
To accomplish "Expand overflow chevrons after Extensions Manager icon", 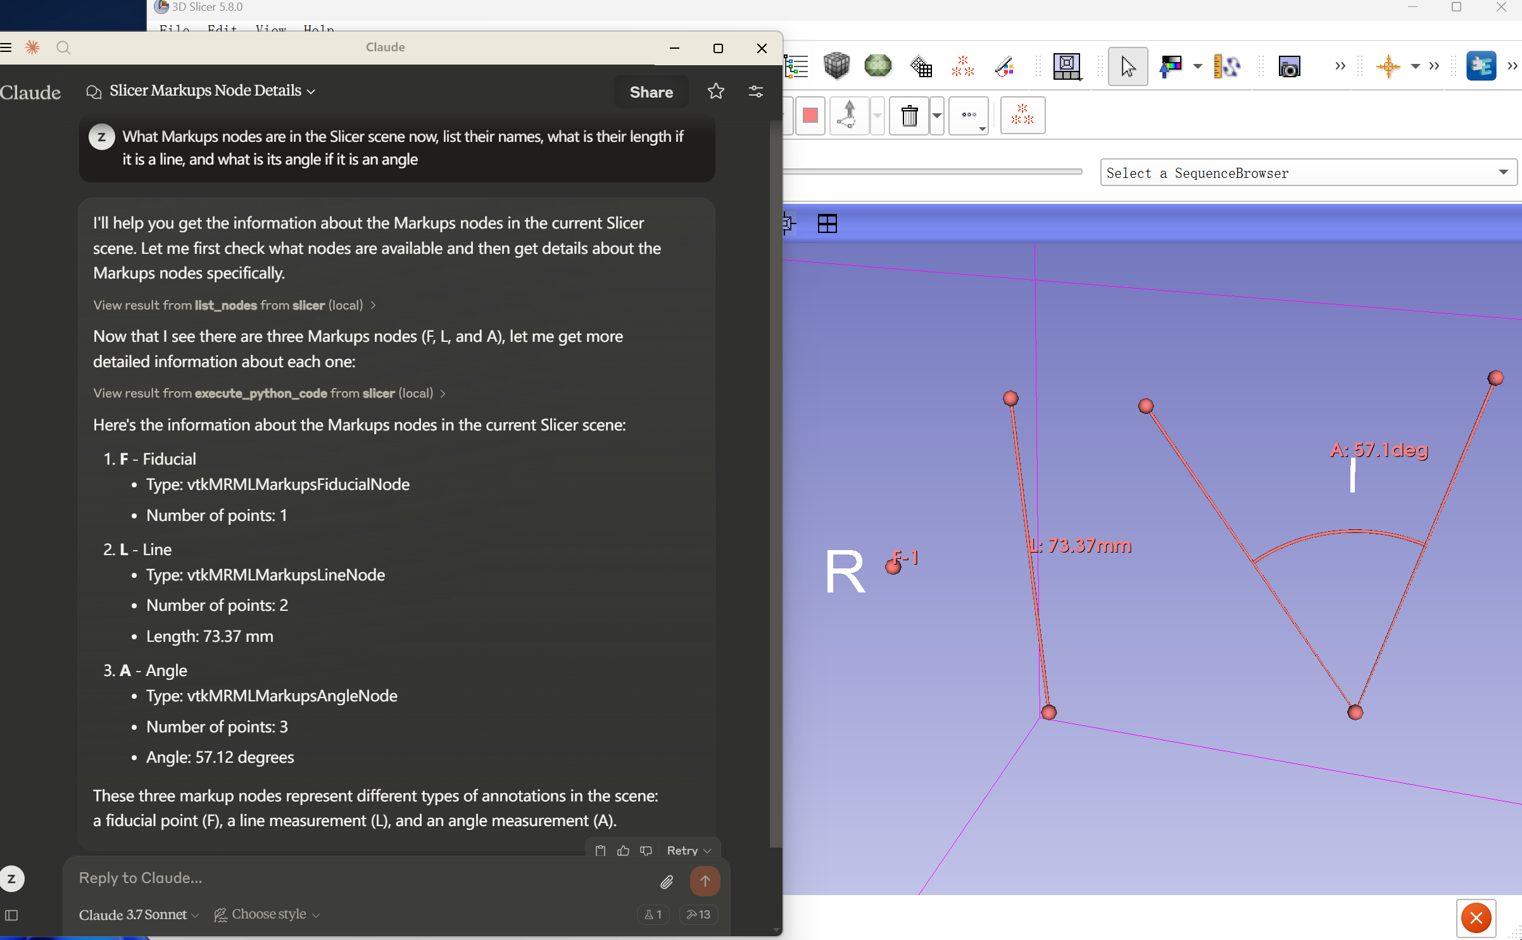I will pyautogui.click(x=1513, y=66).
